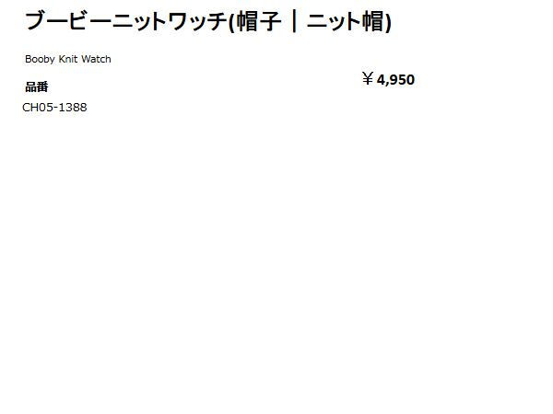Screen dimensions: 553x414
Task: Click the closing parenthesis in the title
Action: coord(388,22)
